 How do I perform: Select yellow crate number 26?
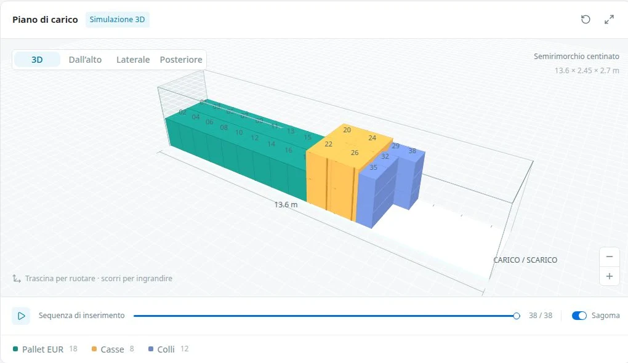tap(355, 153)
